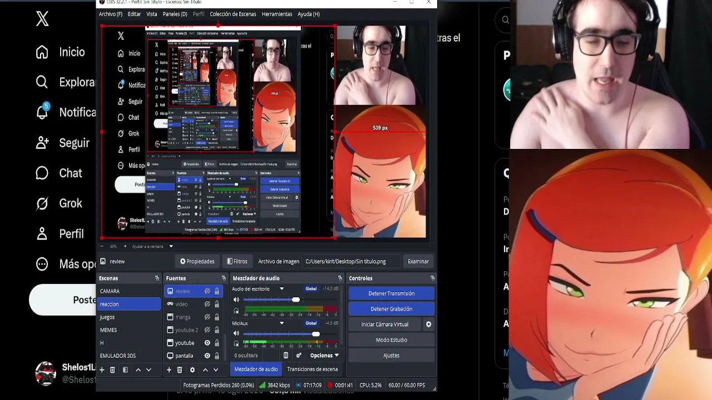The image size is (712, 400).
Task: Select the EMULADOR 3DS scene
Action: coord(129,356)
